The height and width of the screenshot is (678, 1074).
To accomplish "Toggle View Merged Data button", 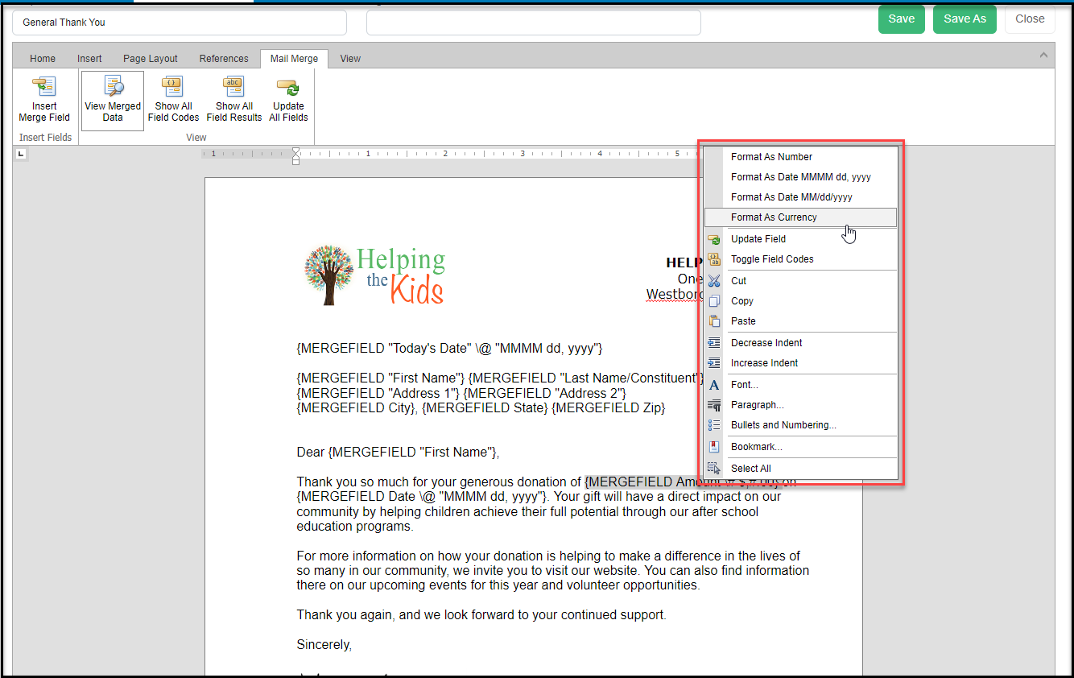I will tap(113, 101).
